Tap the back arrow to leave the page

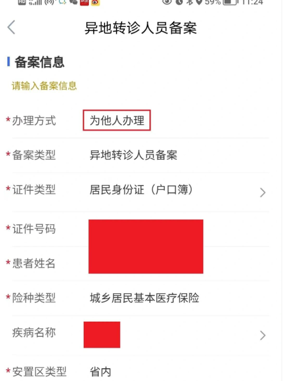point(10,28)
